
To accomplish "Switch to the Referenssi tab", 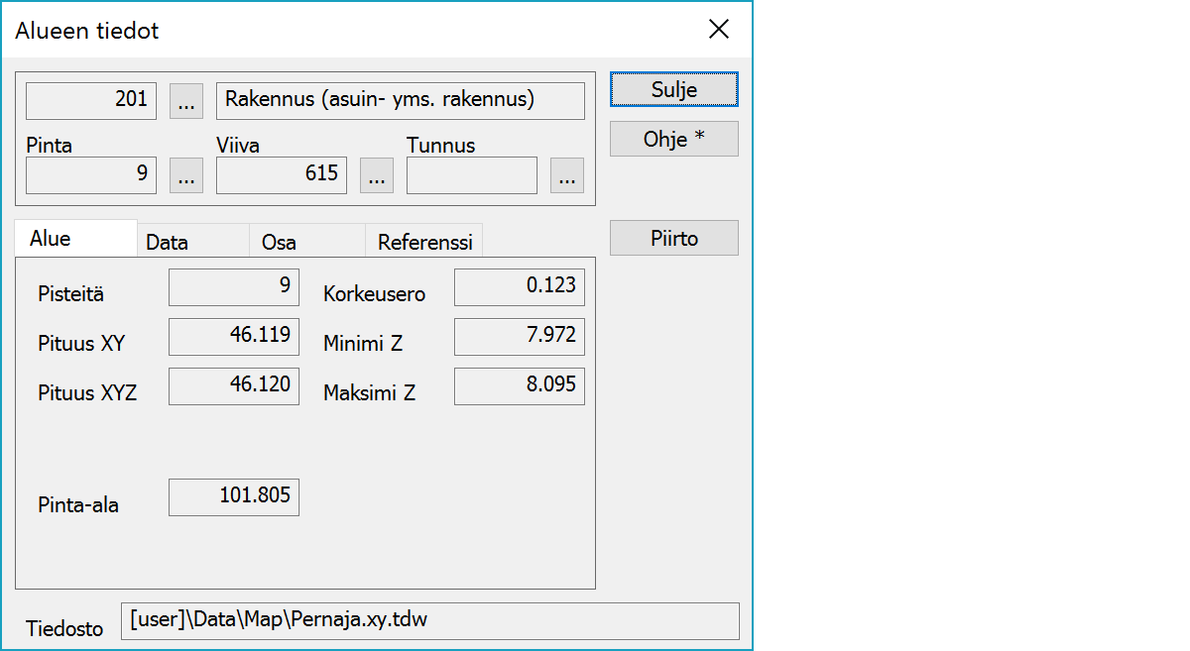I will click(x=424, y=242).
